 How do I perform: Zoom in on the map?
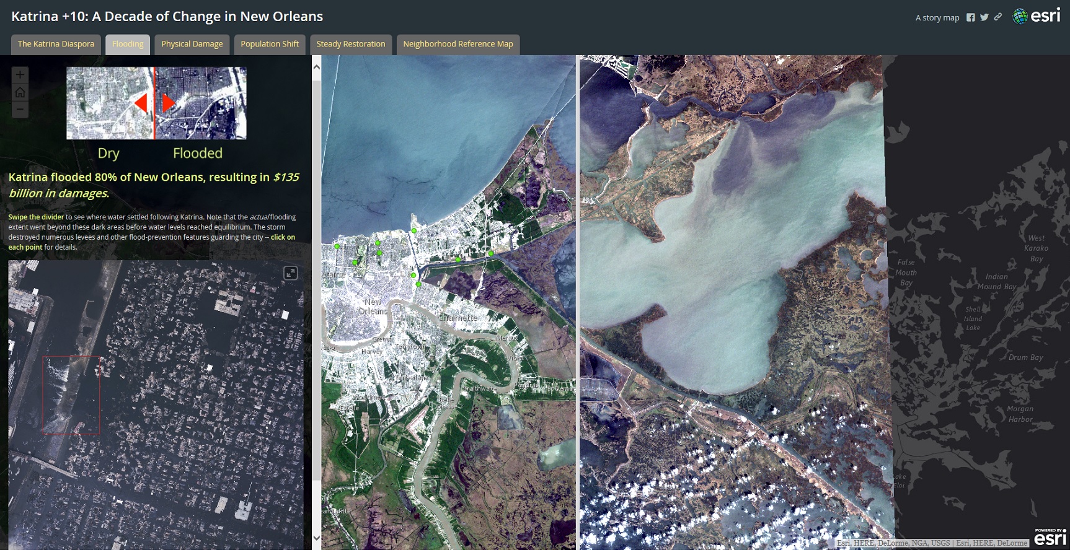(20, 75)
